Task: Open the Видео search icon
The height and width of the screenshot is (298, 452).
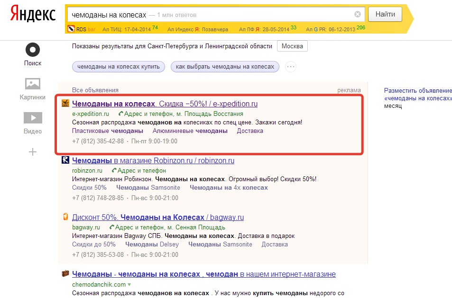Action: 33,118
